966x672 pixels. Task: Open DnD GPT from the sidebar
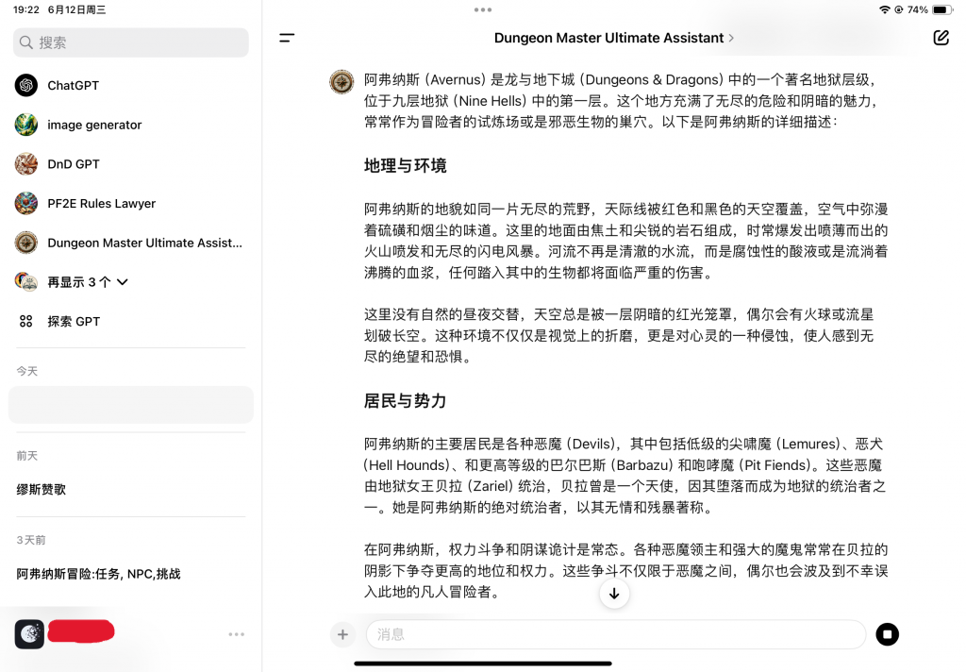coord(74,164)
